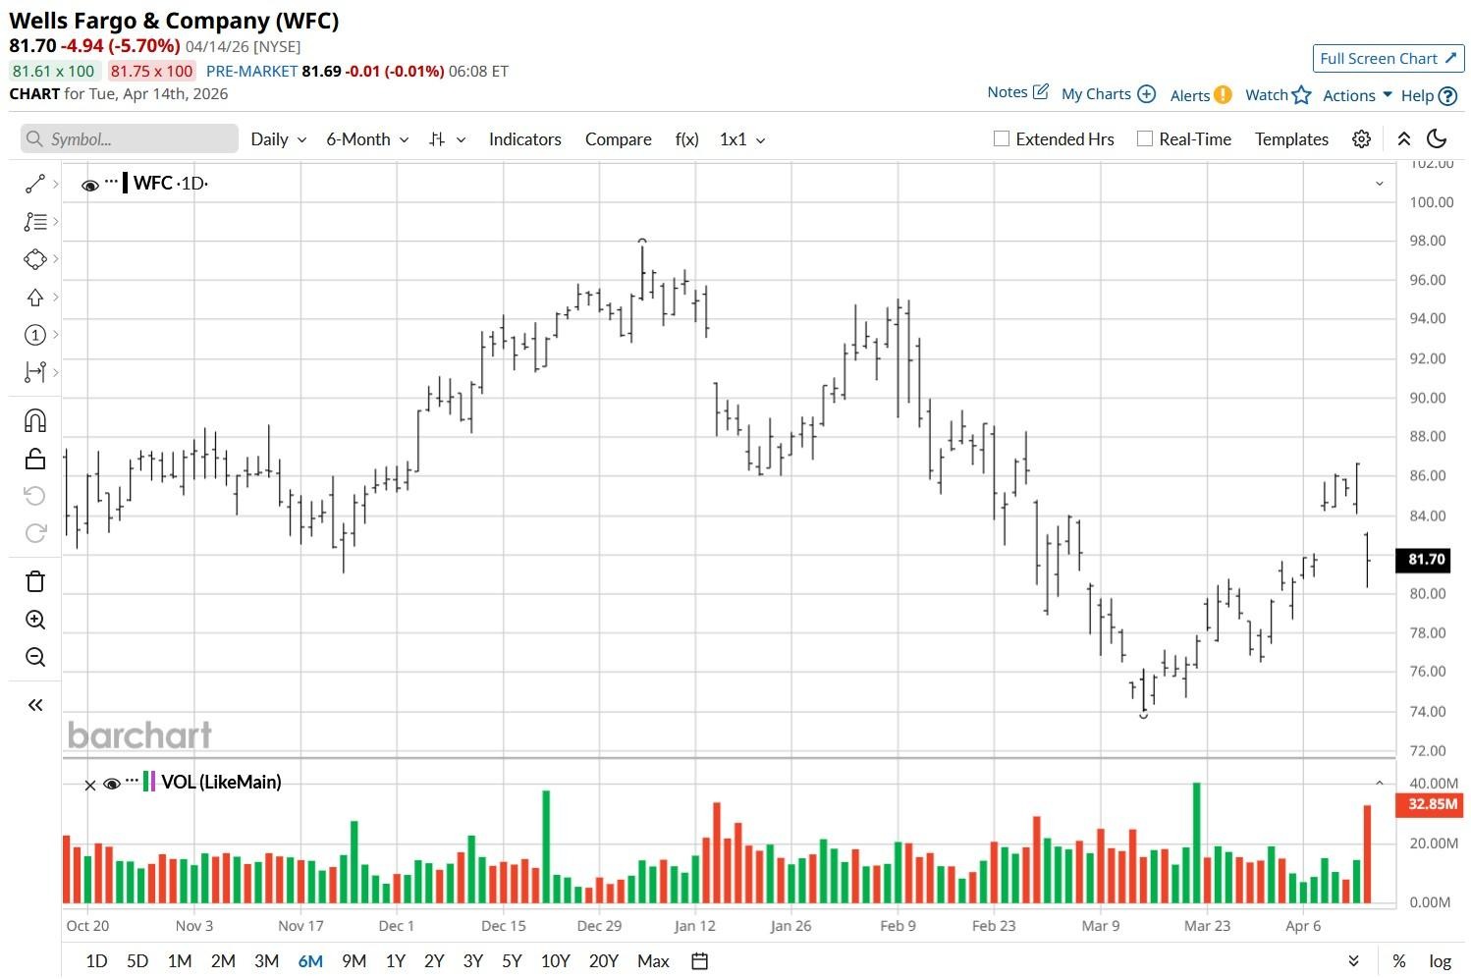Click the Alerts exclamation icon
This screenshot has width=1471, height=979.
pyautogui.click(x=1223, y=94)
